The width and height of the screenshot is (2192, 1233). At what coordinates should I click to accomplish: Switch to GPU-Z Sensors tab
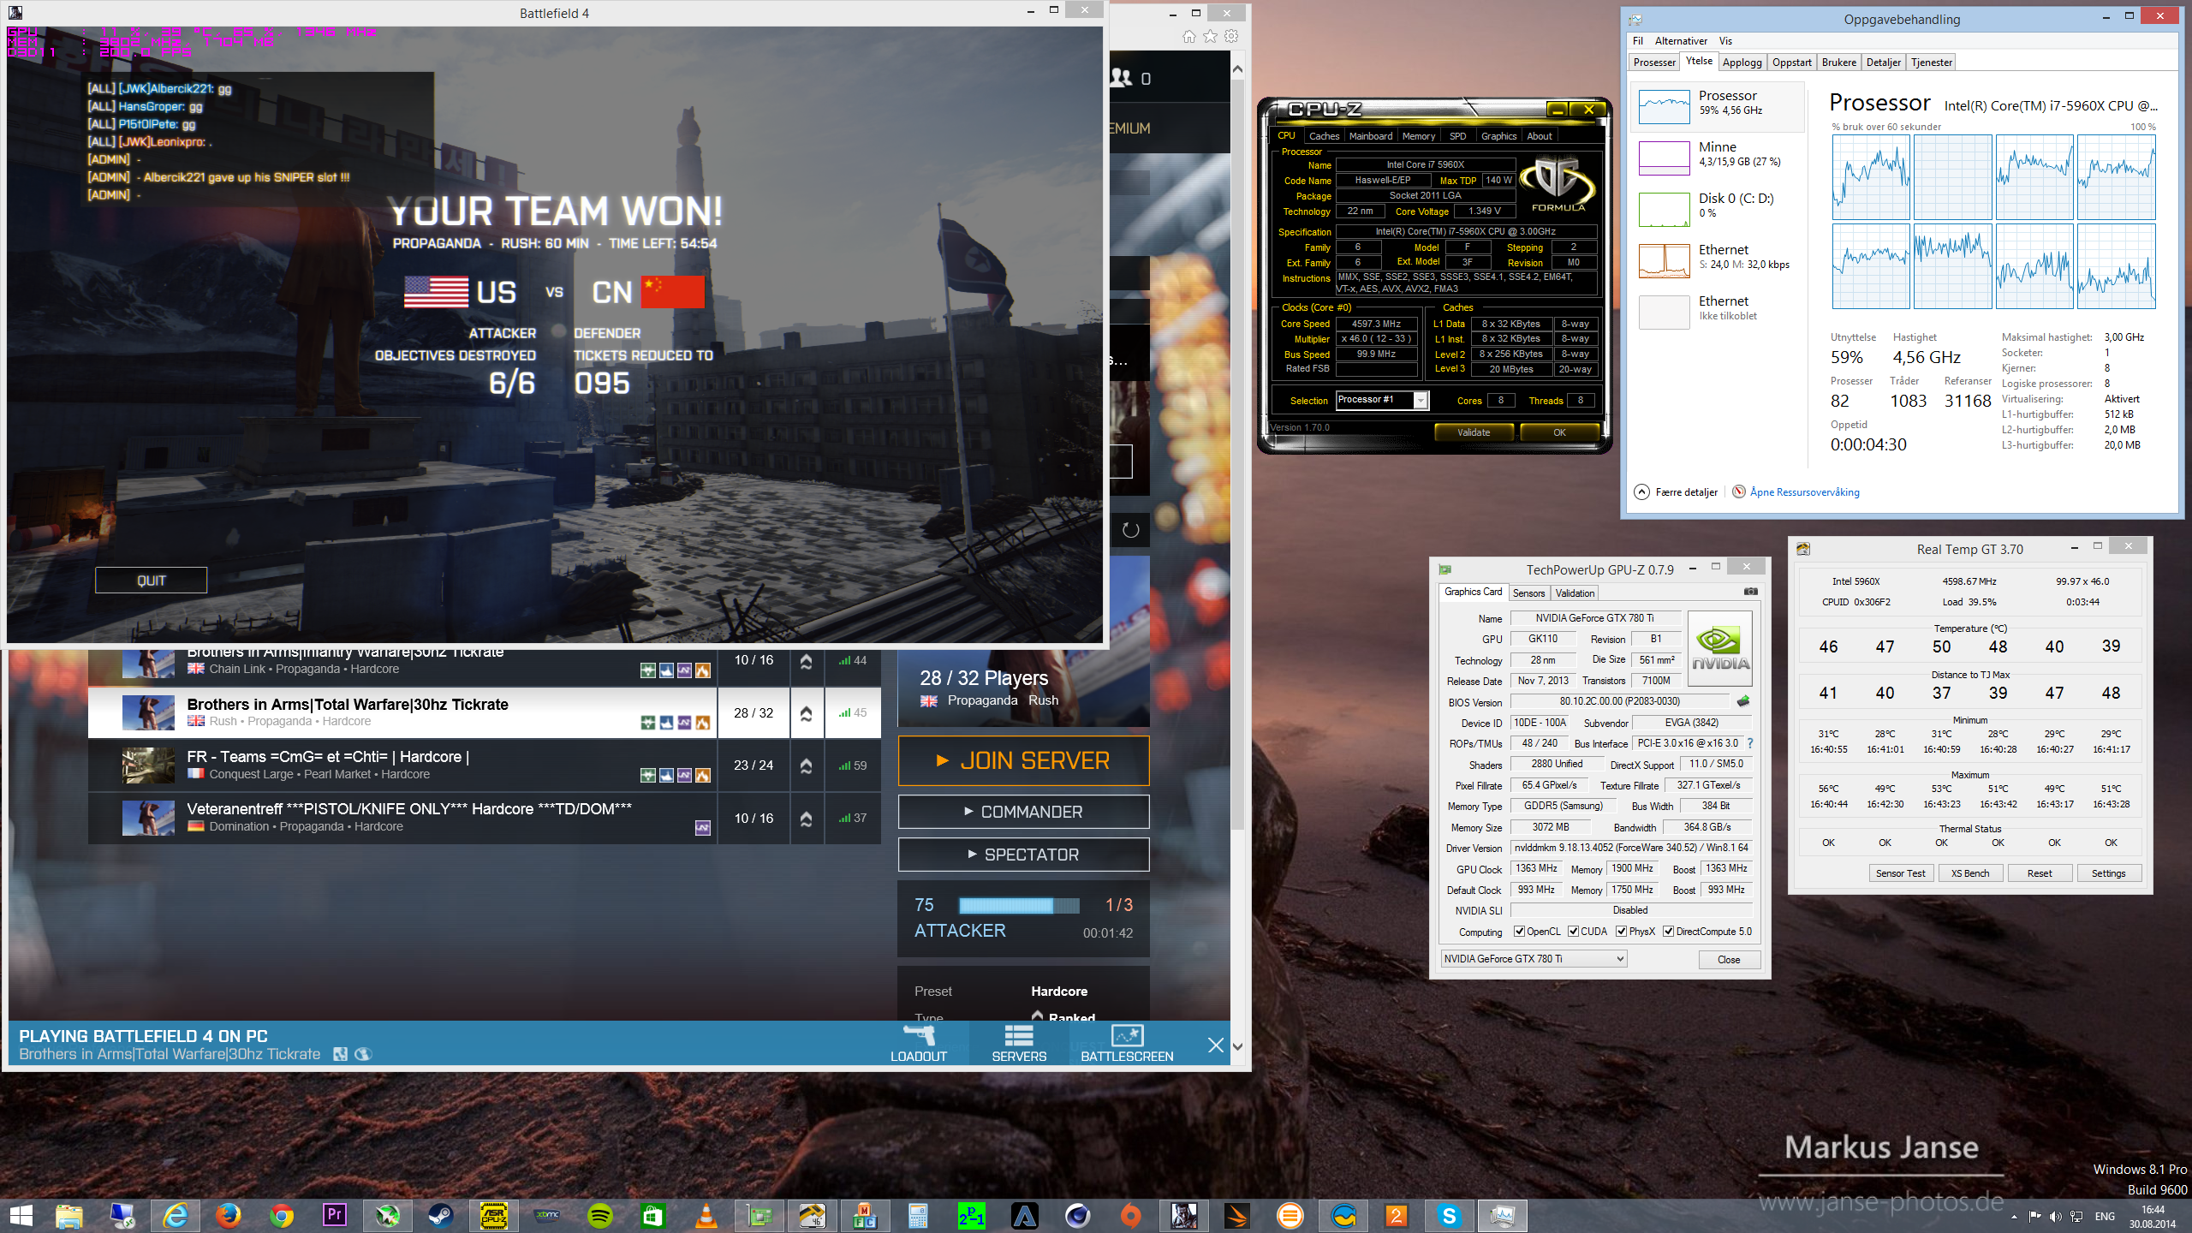1528,593
